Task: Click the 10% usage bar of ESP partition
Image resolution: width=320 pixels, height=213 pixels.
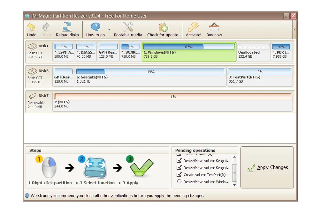Action: pyautogui.click(x=63, y=47)
